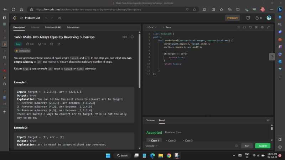
Task: Toggle browser split screen icon
Action: 213,10
